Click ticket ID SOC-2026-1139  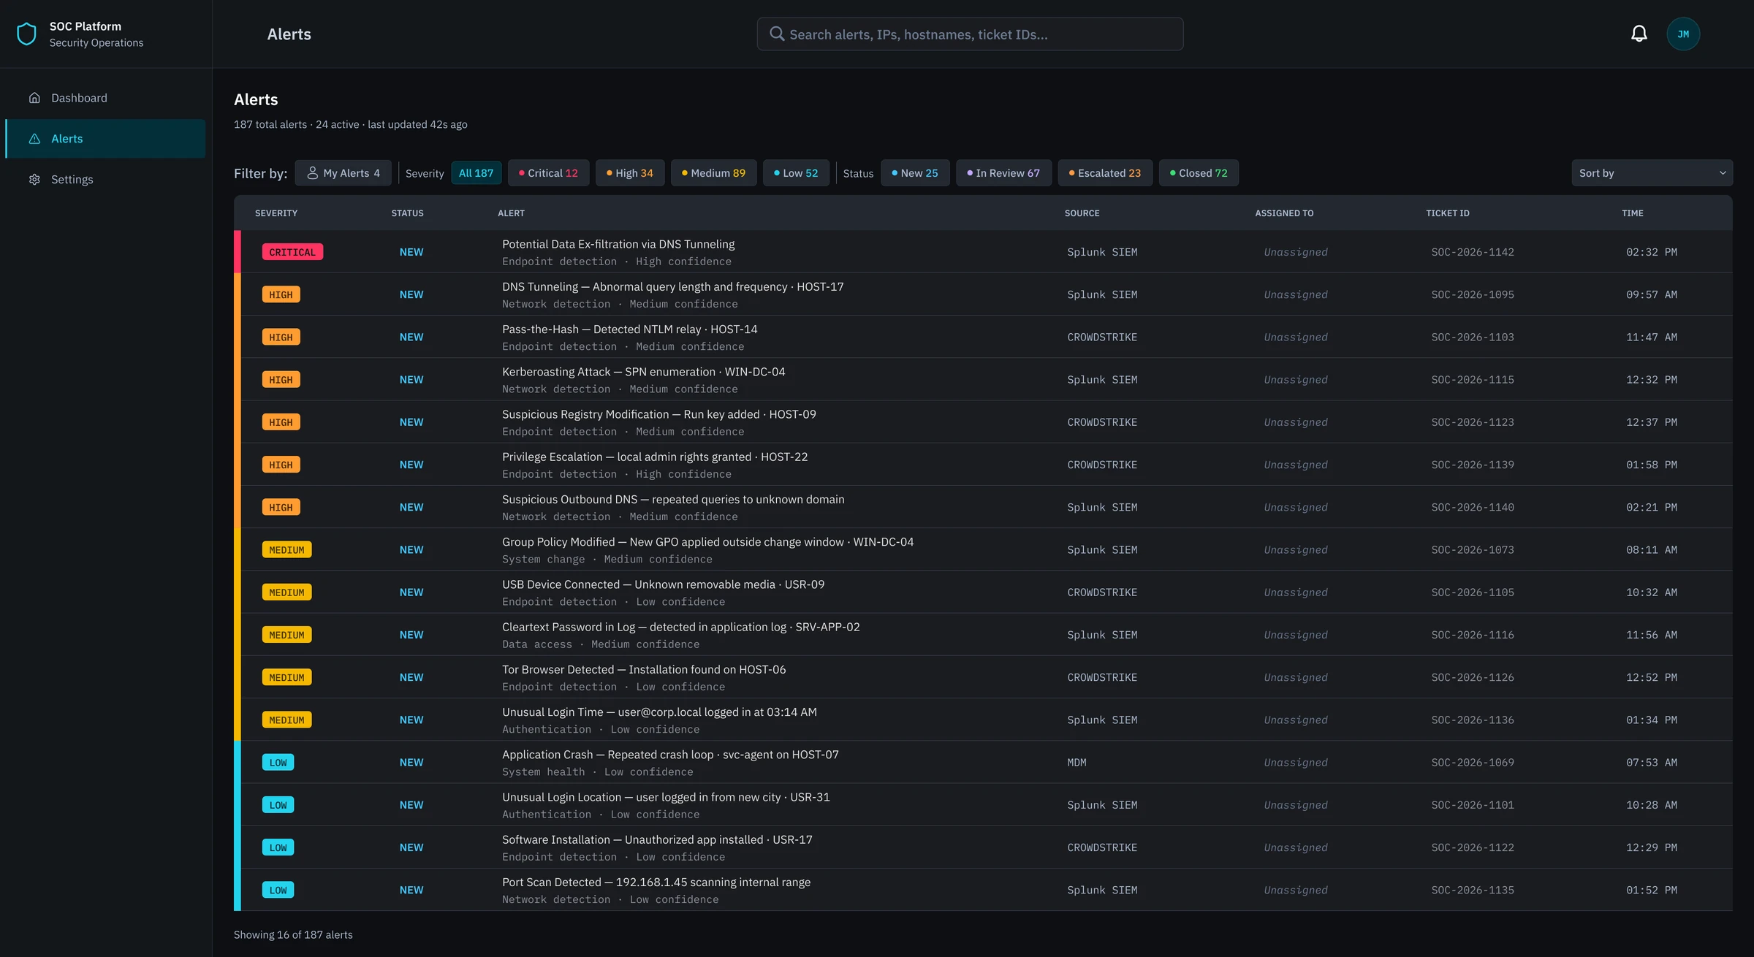pyautogui.click(x=1472, y=465)
